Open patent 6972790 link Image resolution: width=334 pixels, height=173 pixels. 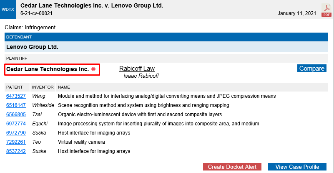coord(16,133)
